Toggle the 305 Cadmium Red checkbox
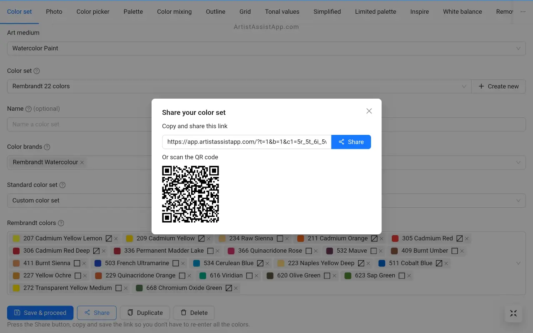Image resolution: width=533 pixels, height=333 pixels. tap(459, 239)
